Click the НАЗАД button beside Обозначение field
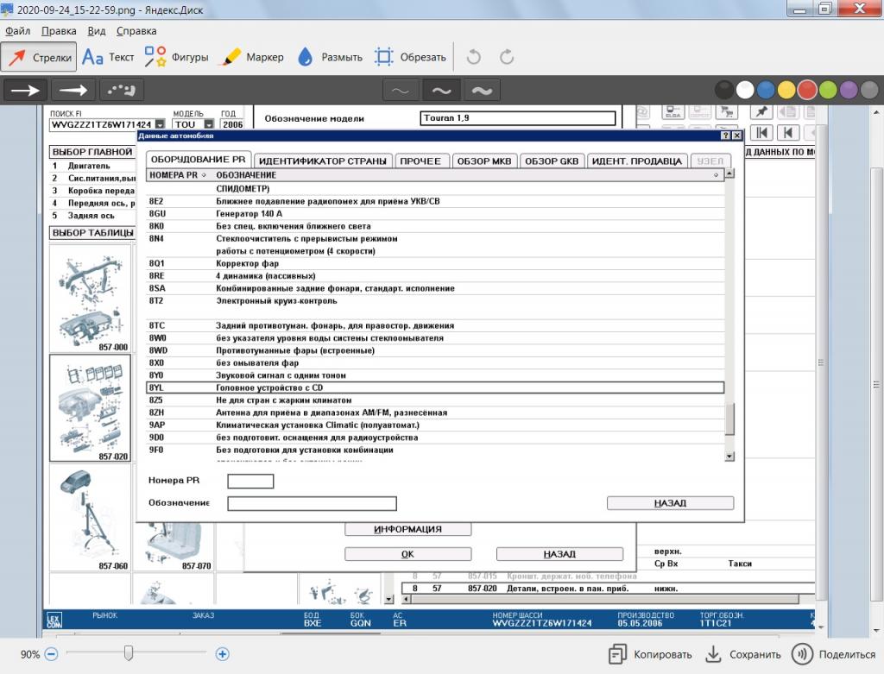This screenshot has height=674, width=884. (670, 502)
